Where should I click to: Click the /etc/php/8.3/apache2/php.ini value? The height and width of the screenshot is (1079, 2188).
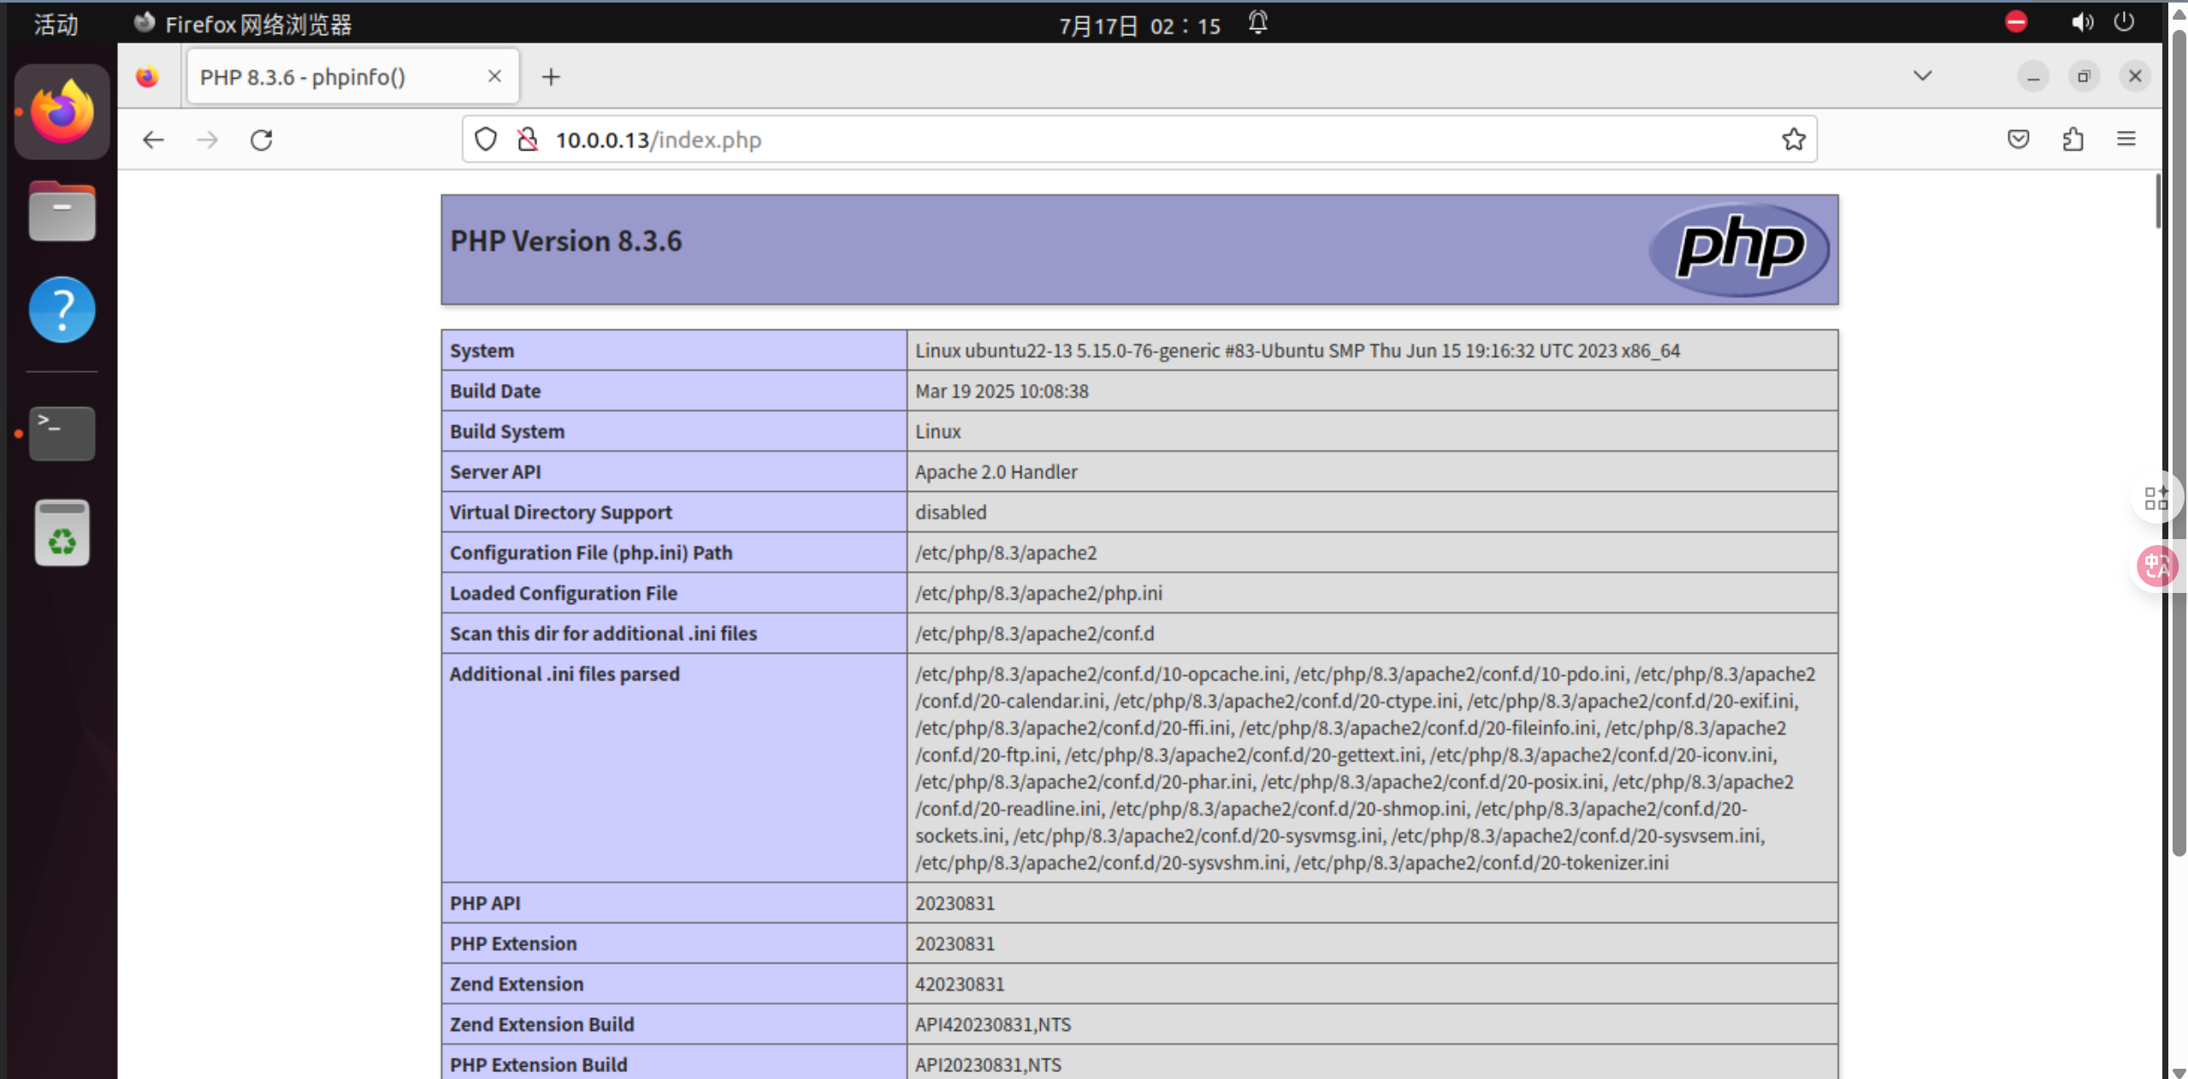1038,593
